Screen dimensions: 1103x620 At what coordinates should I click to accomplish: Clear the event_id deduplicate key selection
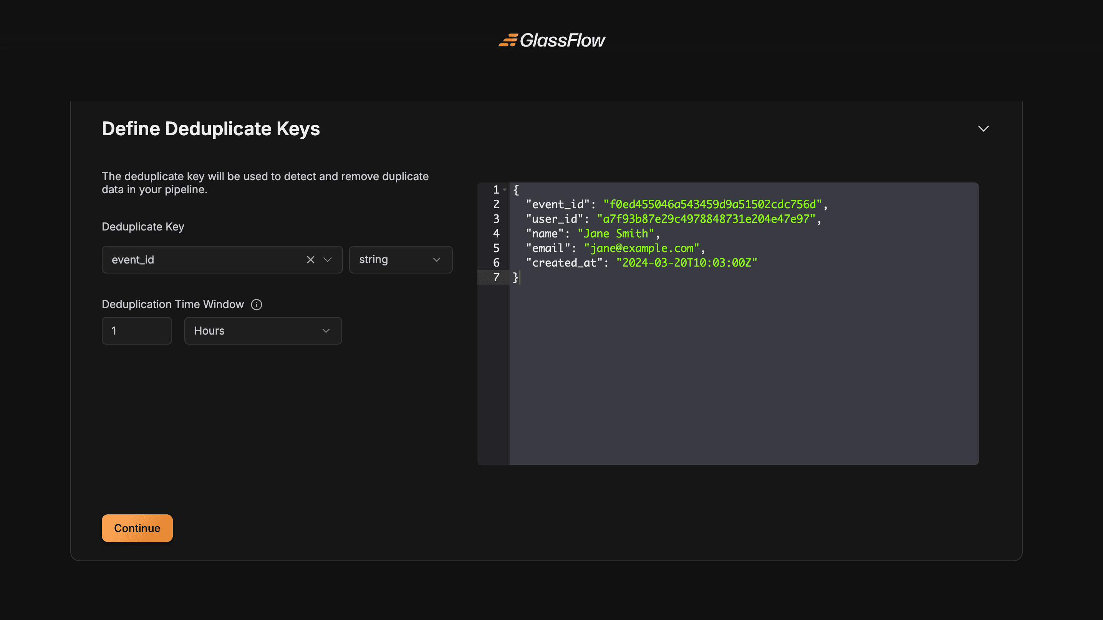[x=310, y=259]
